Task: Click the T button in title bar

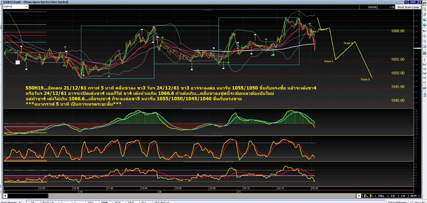Action: coord(406,2)
